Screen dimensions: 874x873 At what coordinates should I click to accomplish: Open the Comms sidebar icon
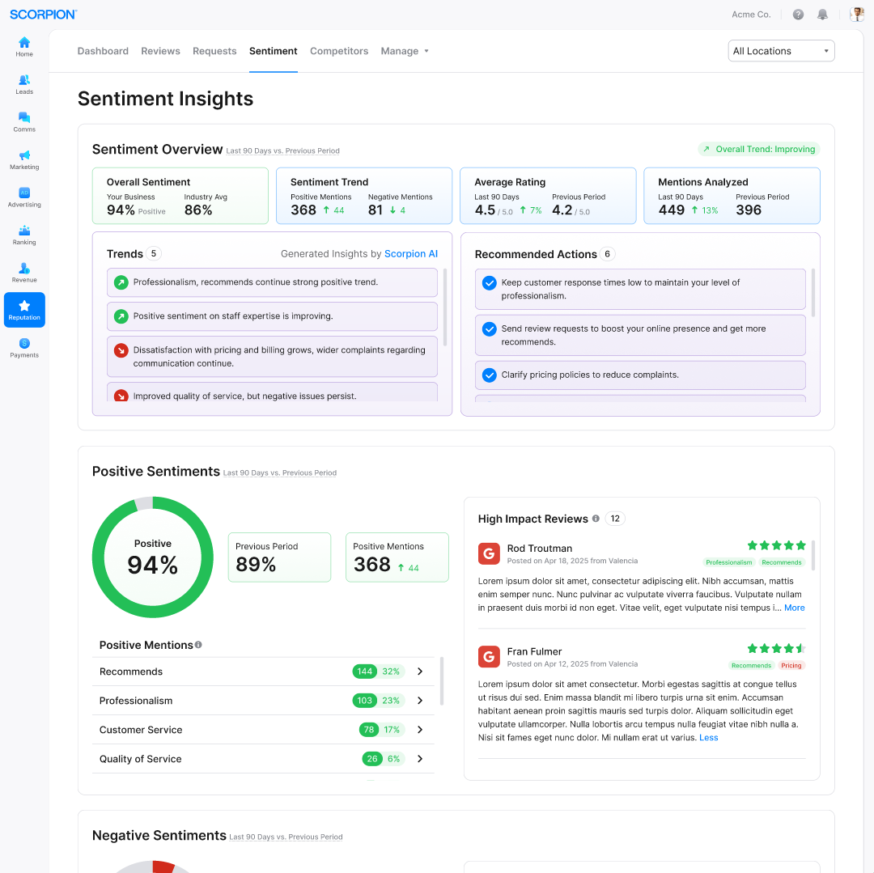tap(24, 121)
